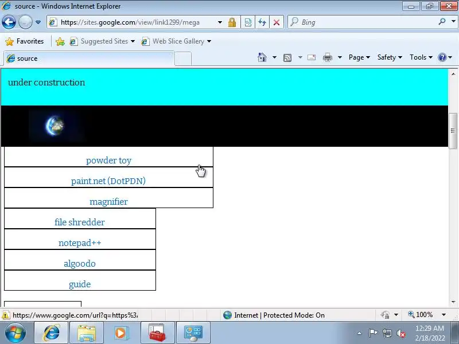Expand the zoom level dropdown arrow
Image resolution: width=459 pixels, height=344 pixels.
(x=444, y=315)
